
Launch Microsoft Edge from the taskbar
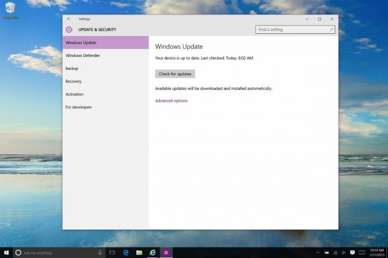[126, 253]
